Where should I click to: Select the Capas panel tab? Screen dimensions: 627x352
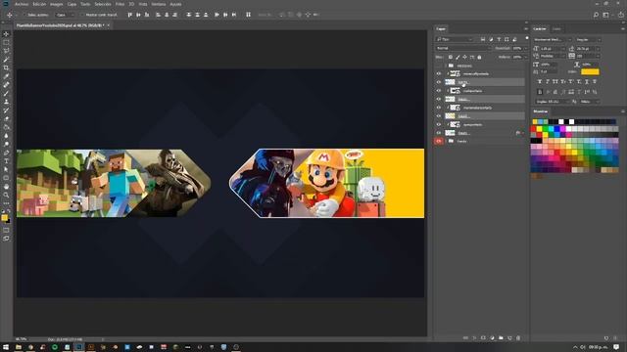tap(441, 28)
